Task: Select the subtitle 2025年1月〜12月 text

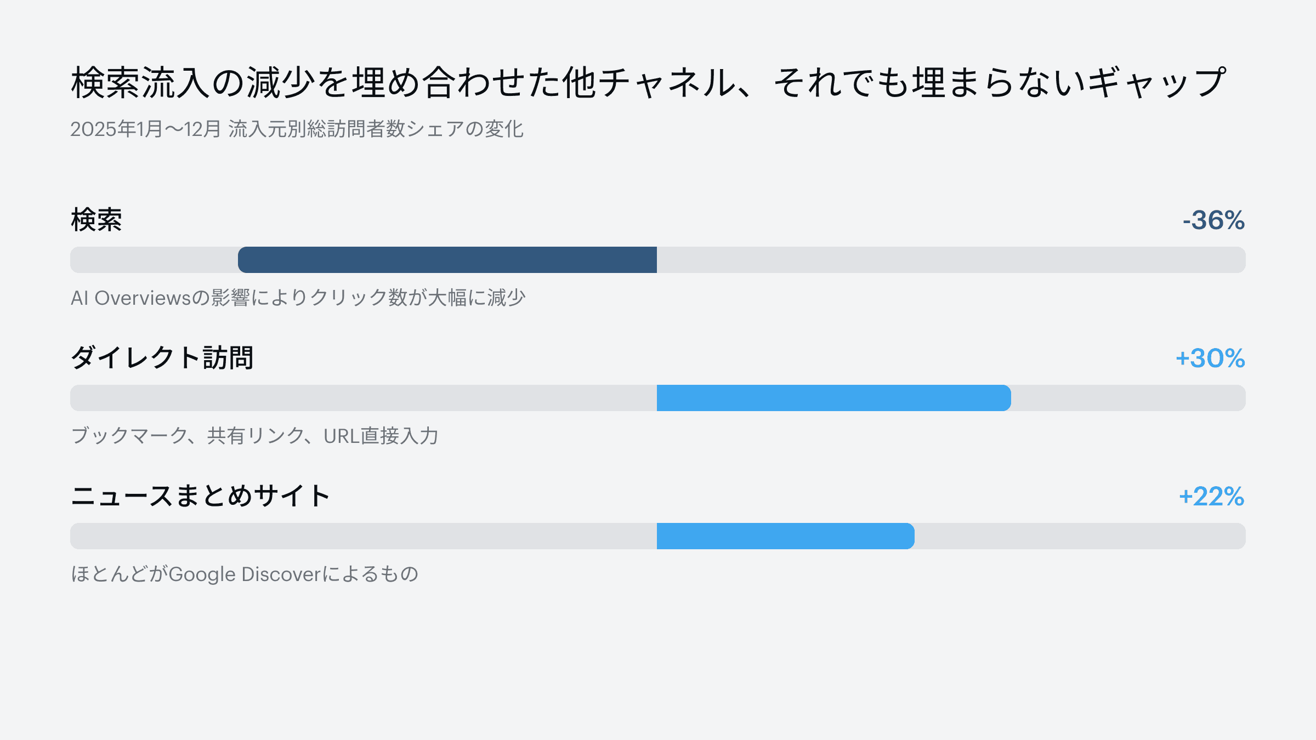Action: [x=297, y=129]
